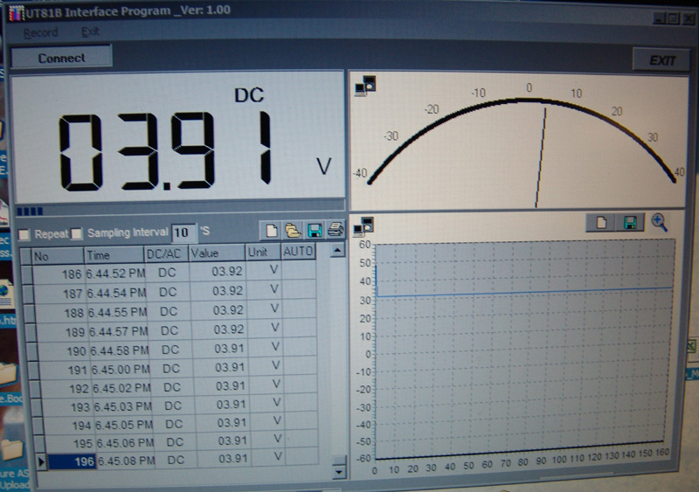Image resolution: width=699 pixels, height=492 pixels.
Task: Toggle the Sampling Interval checkbox
Action: click(77, 233)
